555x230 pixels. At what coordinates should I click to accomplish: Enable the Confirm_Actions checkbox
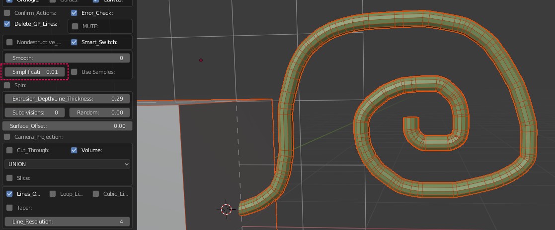[x=7, y=13]
